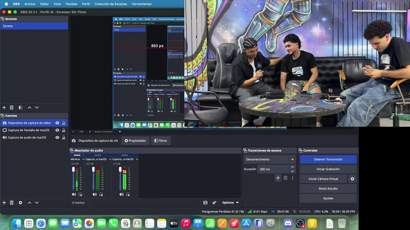Open the Mic/Aux channel dropdown chevron
The width and height of the screenshot is (410, 230).
(x=83, y=159)
